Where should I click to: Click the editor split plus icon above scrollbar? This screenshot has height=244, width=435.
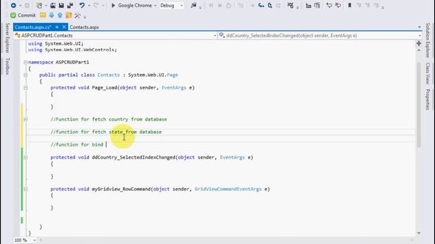(419, 43)
